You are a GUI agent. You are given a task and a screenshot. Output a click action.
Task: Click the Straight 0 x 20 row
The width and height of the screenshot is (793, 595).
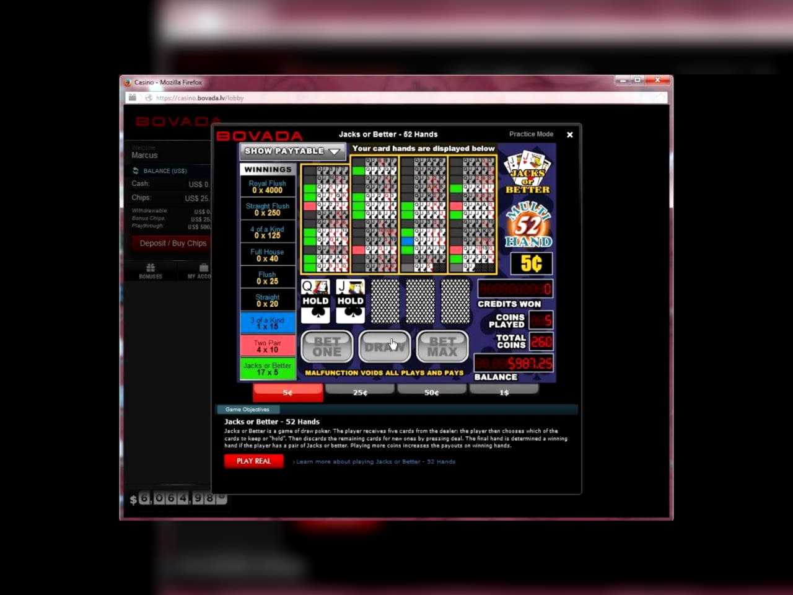tap(268, 301)
